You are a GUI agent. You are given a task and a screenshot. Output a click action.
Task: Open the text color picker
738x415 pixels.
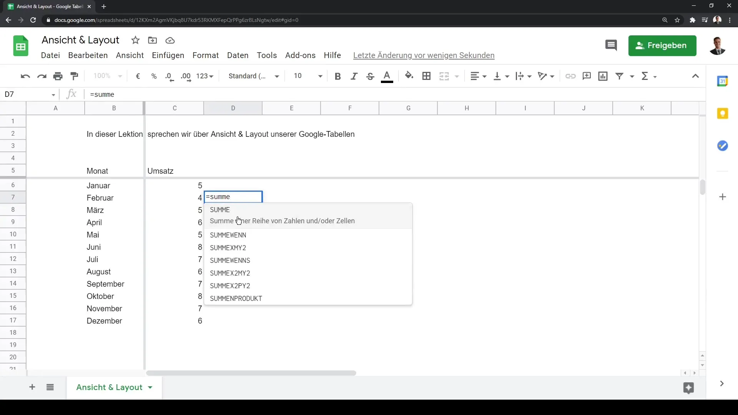coord(387,76)
